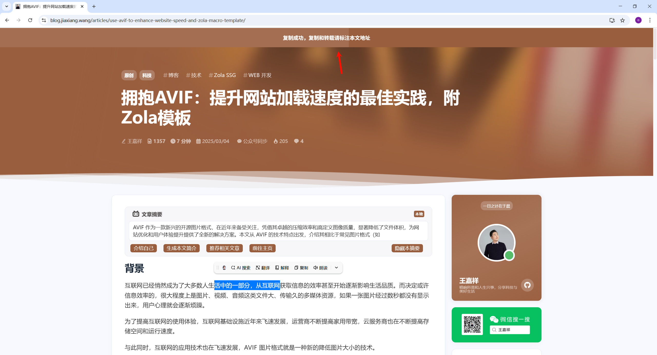
Task: Bookmark this page with the star icon
Action: [622, 20]
